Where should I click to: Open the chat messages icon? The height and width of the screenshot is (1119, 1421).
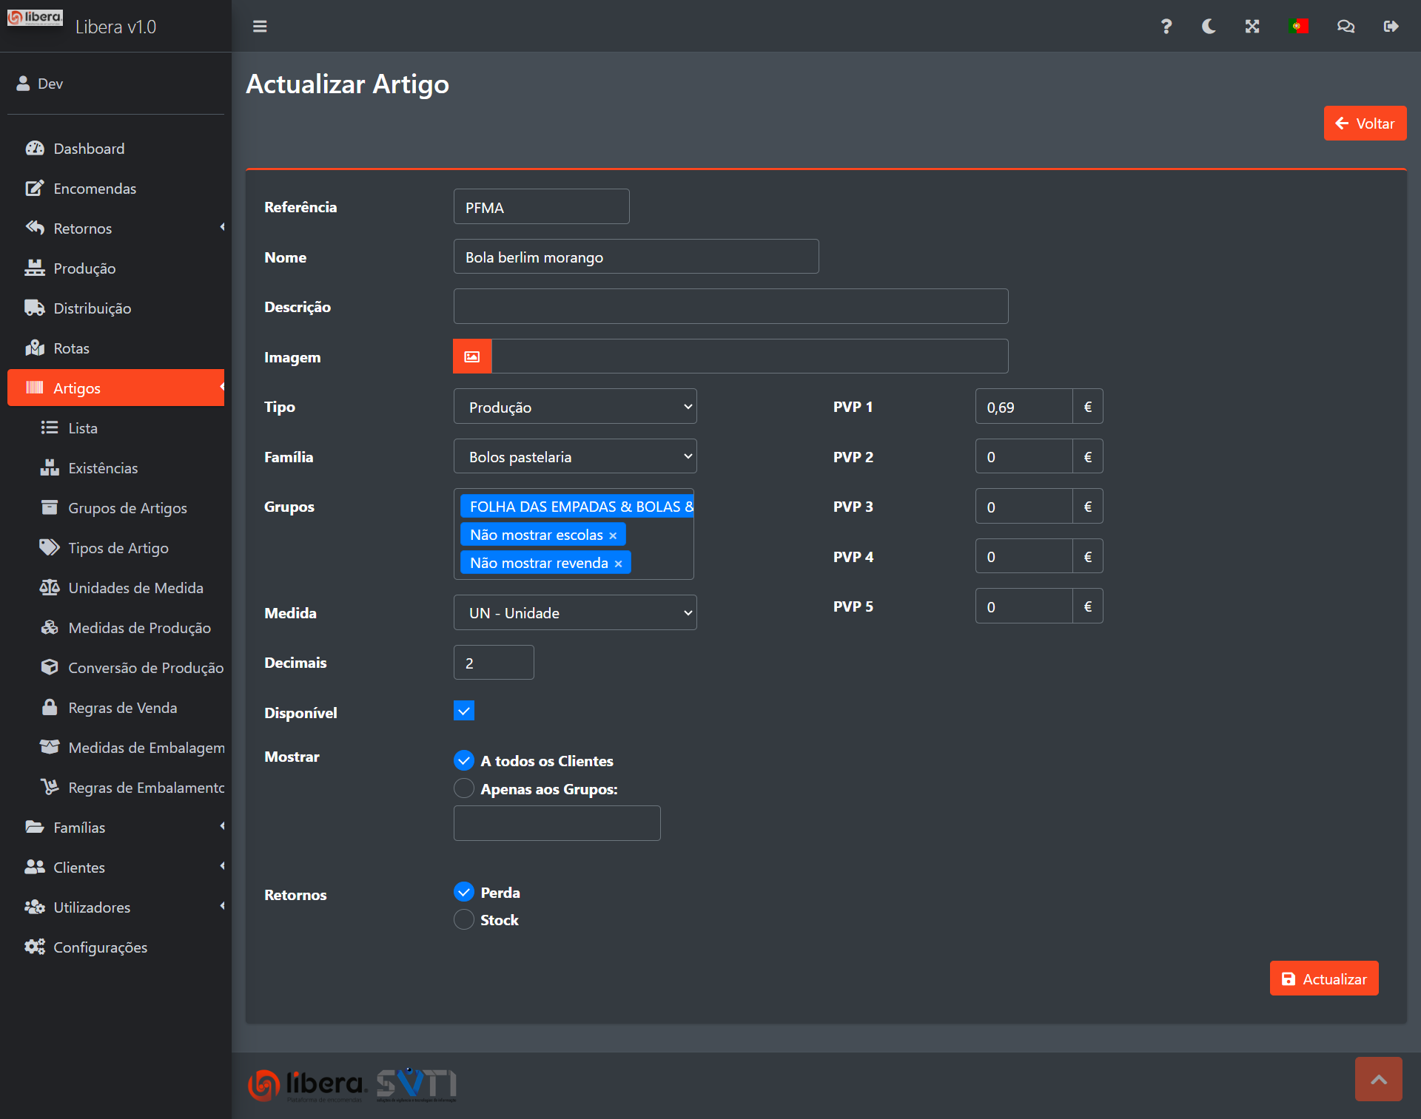click(1346, 27)
